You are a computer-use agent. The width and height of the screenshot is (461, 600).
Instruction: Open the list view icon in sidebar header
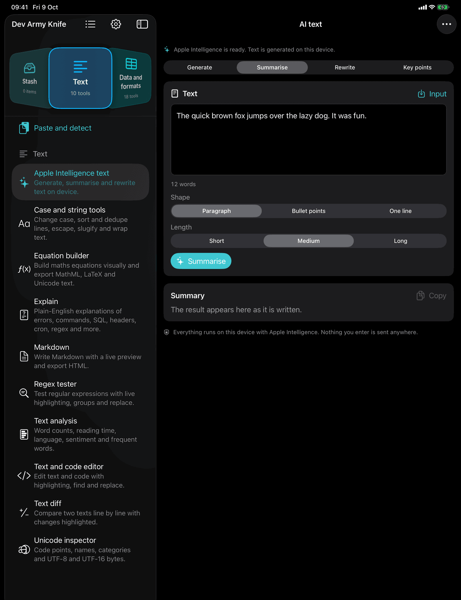point(90,24)
